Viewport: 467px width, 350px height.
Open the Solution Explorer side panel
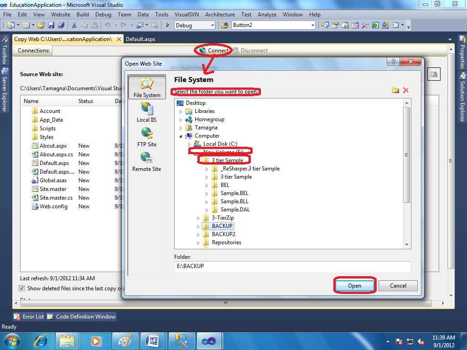462,97
